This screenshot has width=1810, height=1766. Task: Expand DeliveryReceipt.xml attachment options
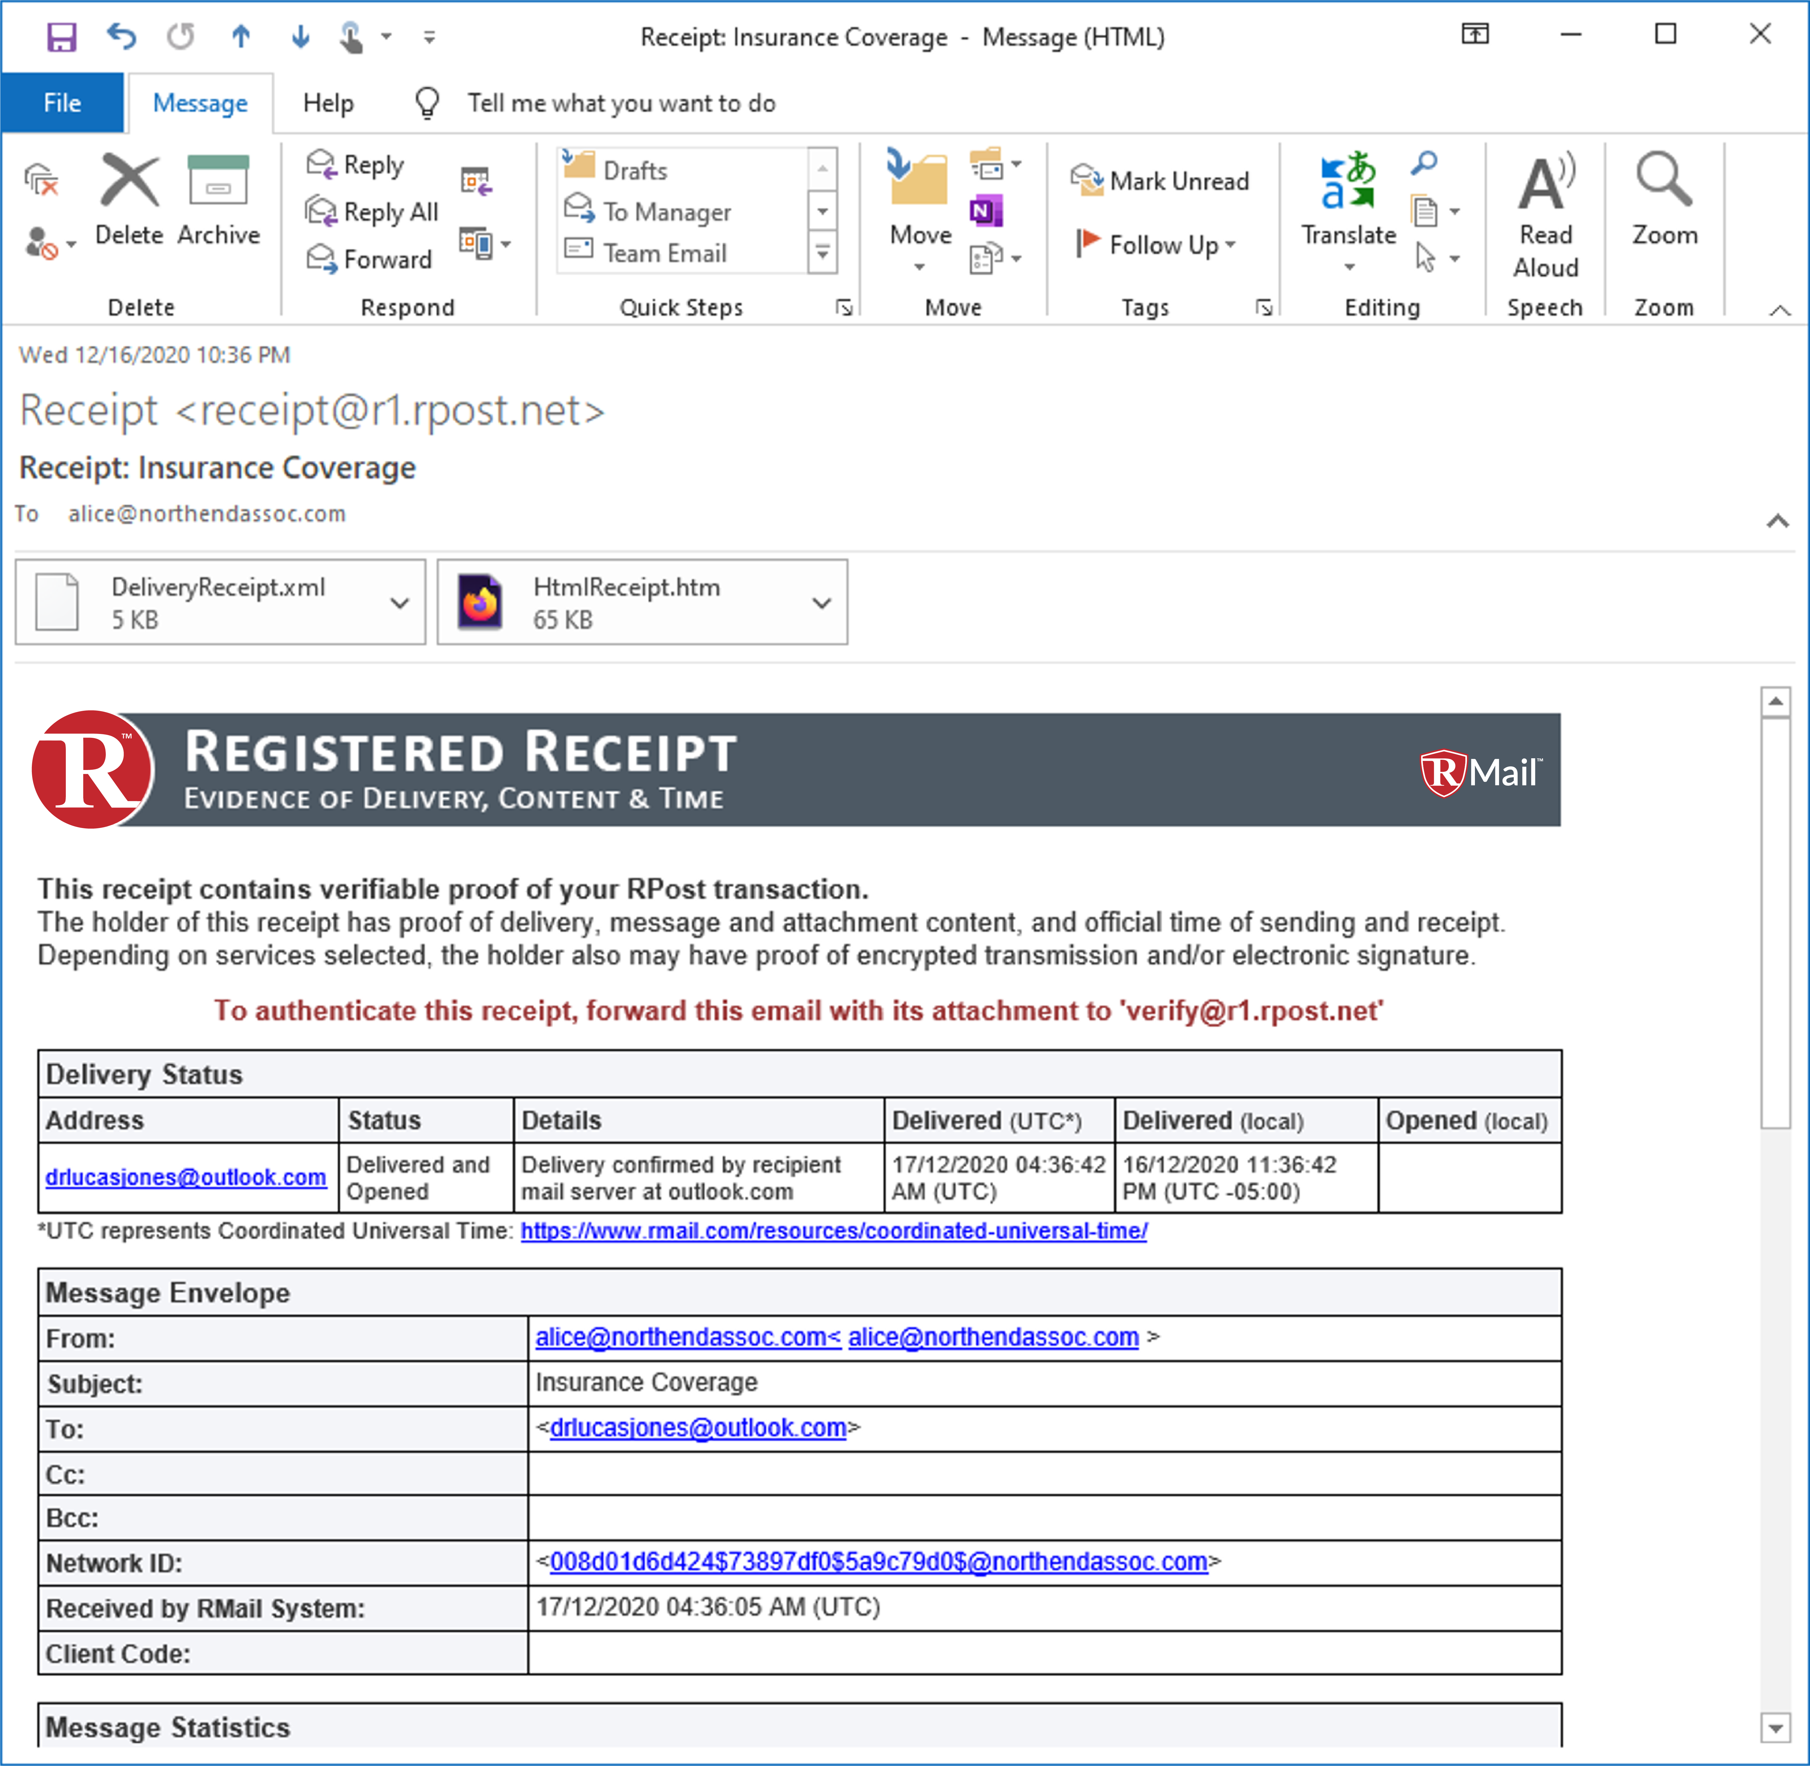400,603
